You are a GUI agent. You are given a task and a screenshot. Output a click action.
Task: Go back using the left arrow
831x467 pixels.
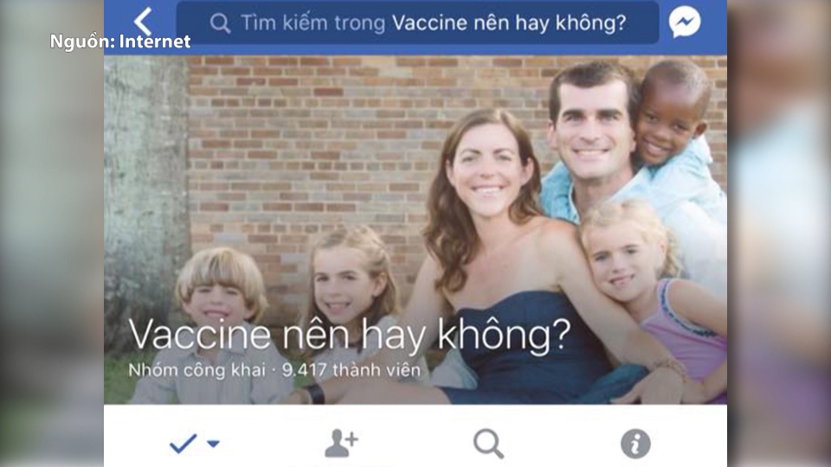coord(143,22)
